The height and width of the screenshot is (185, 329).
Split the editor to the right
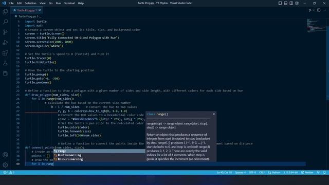coord(319,10)
